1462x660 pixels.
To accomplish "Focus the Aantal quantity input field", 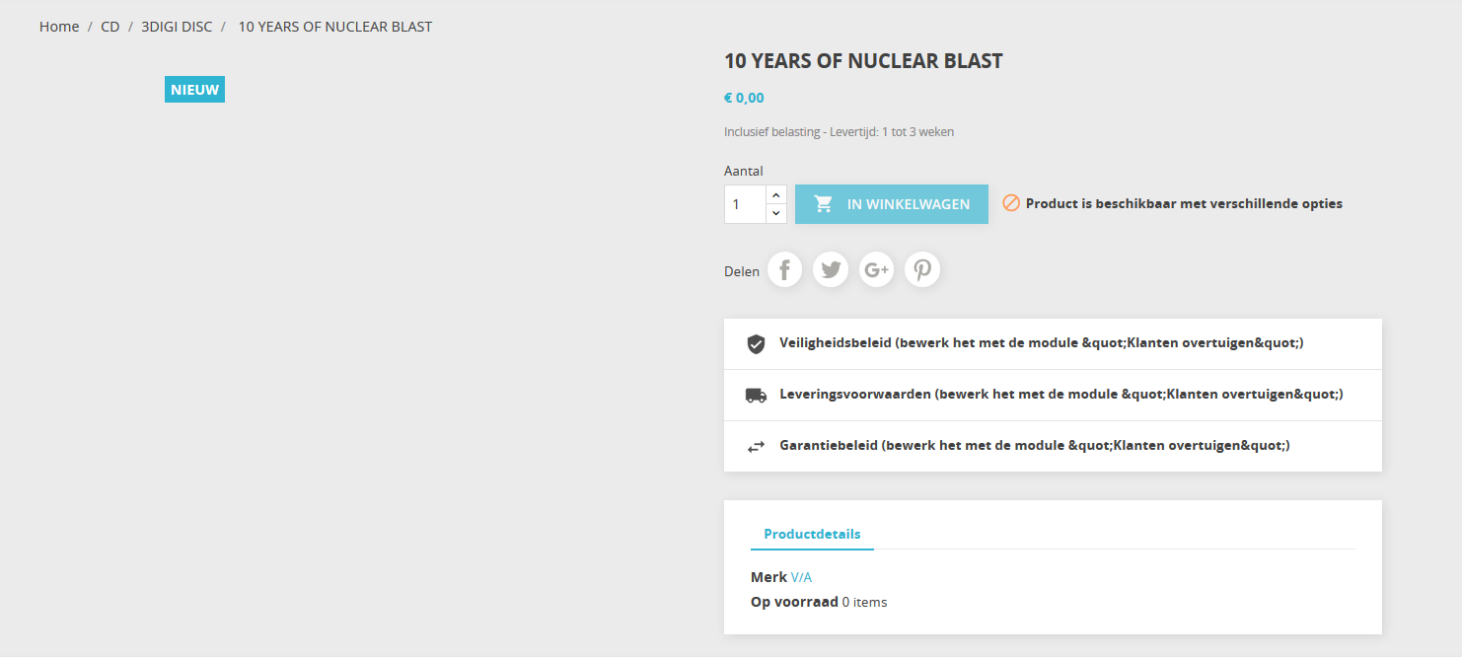I will tap(746, 204).
